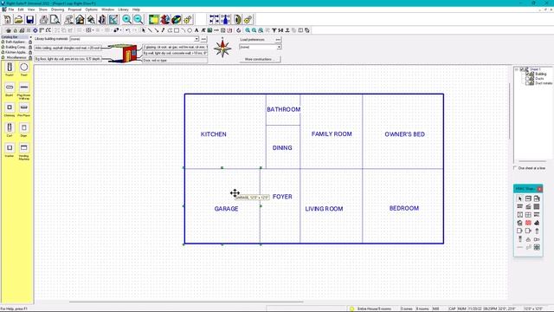Click the Print toolbar icon
The width and height of the screenshot is (554, 312).
(44, 19)
